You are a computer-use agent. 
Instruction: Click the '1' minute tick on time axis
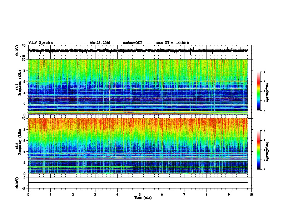pyautogui.click(x=50, y=194)
